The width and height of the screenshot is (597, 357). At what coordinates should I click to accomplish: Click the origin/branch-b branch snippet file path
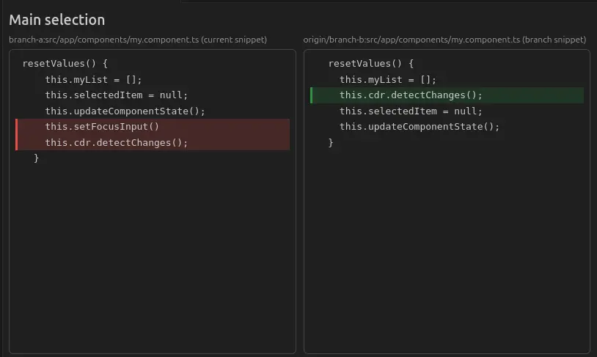[444, 40]
